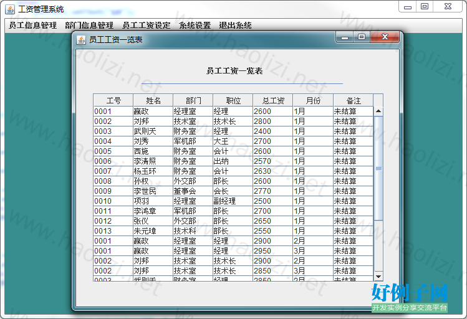
Task: Click the Java icon in main title bar
Action: coord(10,9)
